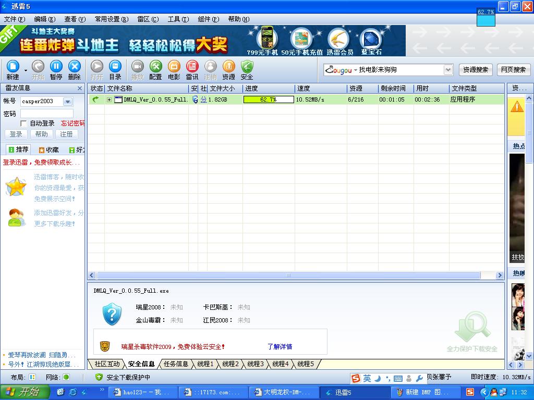Click the 注册 register button
Image resolution: width=534 pixels, height=400 pixels.
pos(66,134)
